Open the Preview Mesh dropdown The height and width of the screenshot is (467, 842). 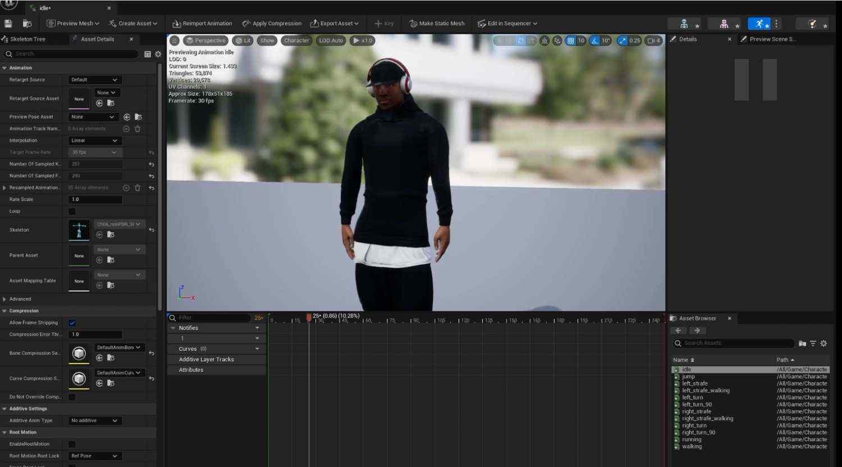(x=73, y=24)
